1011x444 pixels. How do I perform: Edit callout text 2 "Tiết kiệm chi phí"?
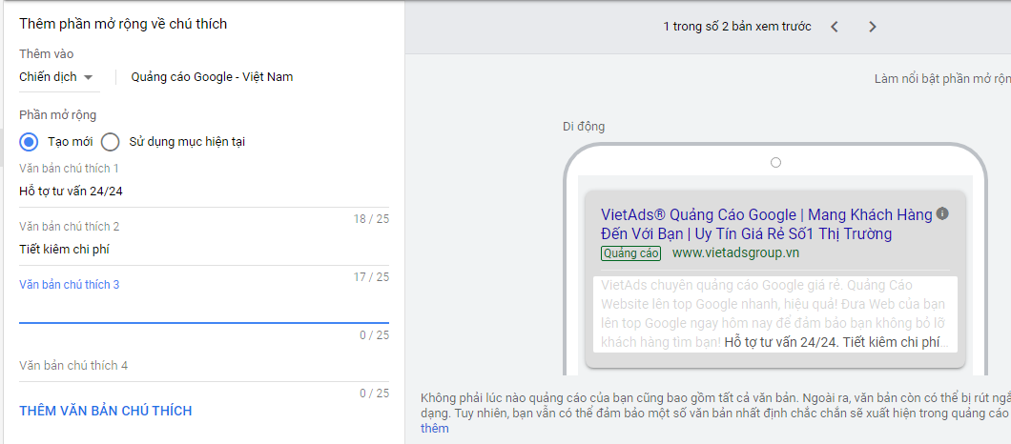pos(204,250)
